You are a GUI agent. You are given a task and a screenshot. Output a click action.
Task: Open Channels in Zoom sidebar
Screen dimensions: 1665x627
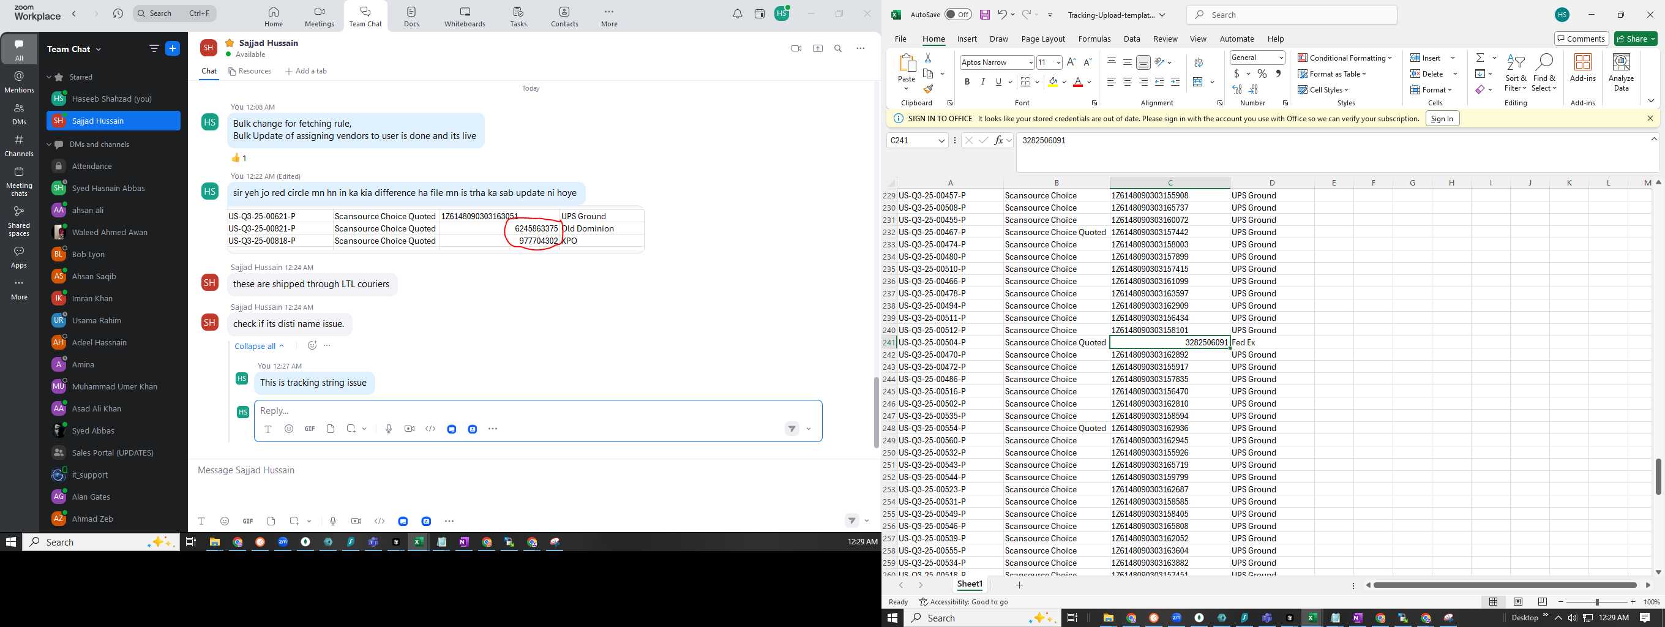click(20, 146)
